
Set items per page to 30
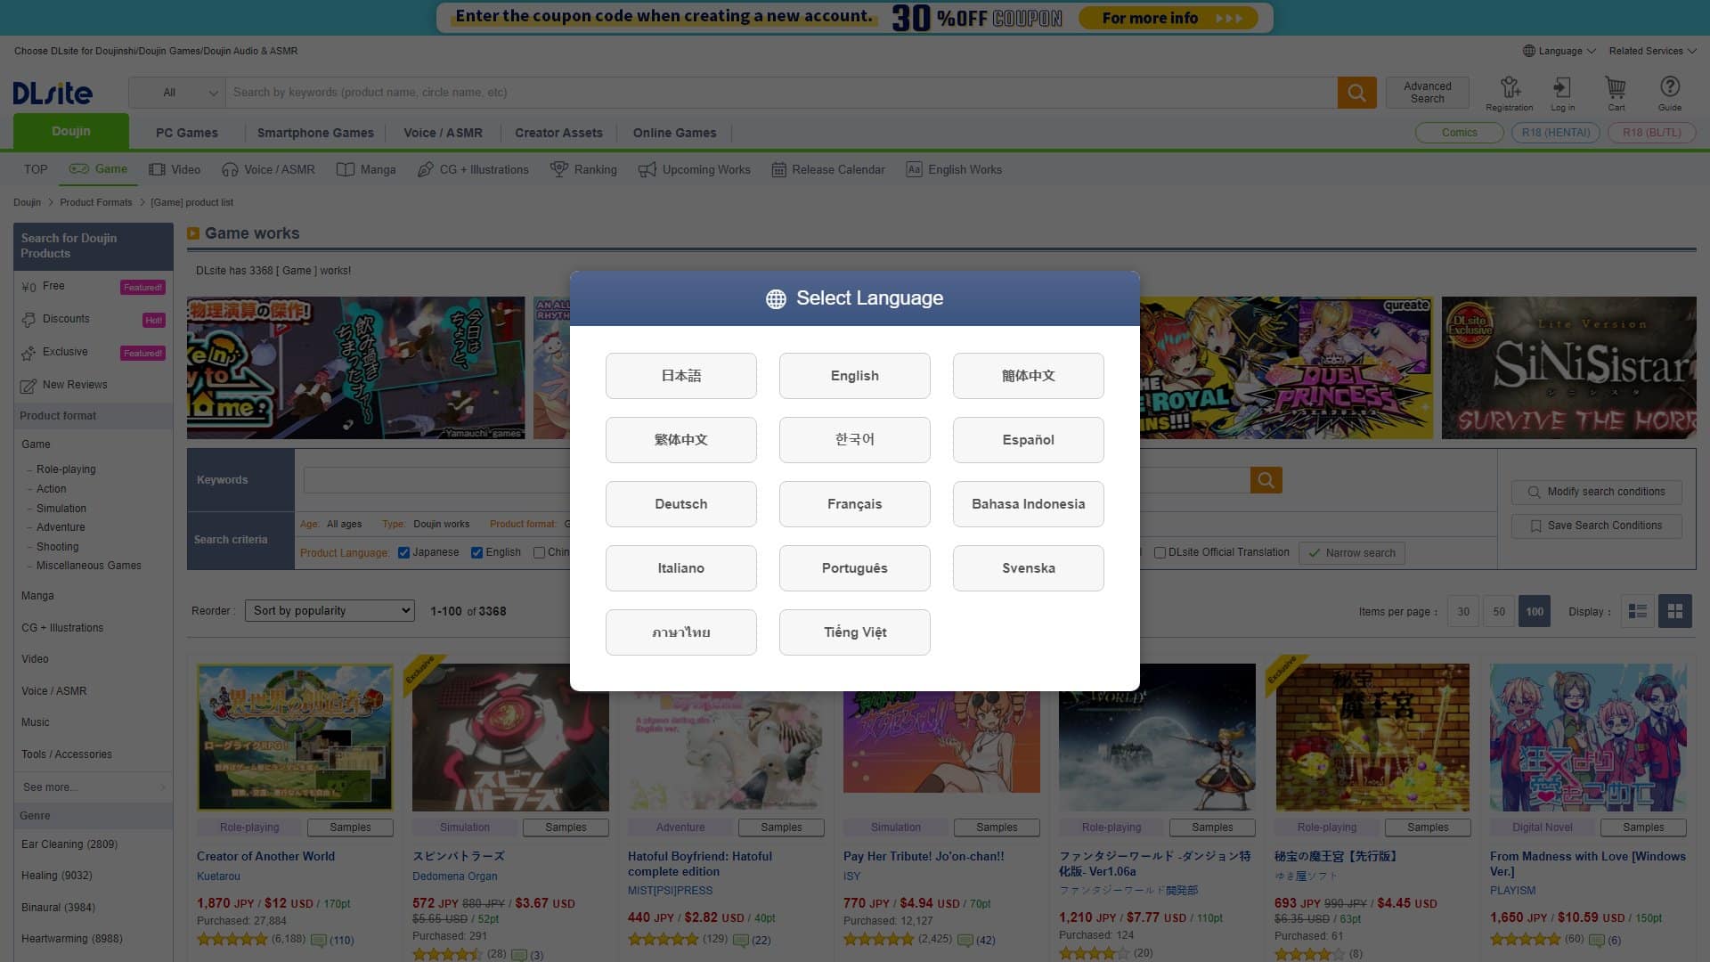coord(1463,611)
